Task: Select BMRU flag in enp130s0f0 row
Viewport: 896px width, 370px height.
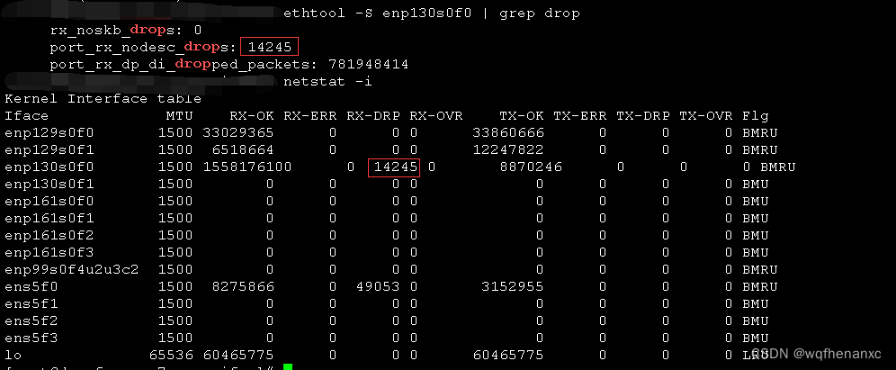Action: 778,167
